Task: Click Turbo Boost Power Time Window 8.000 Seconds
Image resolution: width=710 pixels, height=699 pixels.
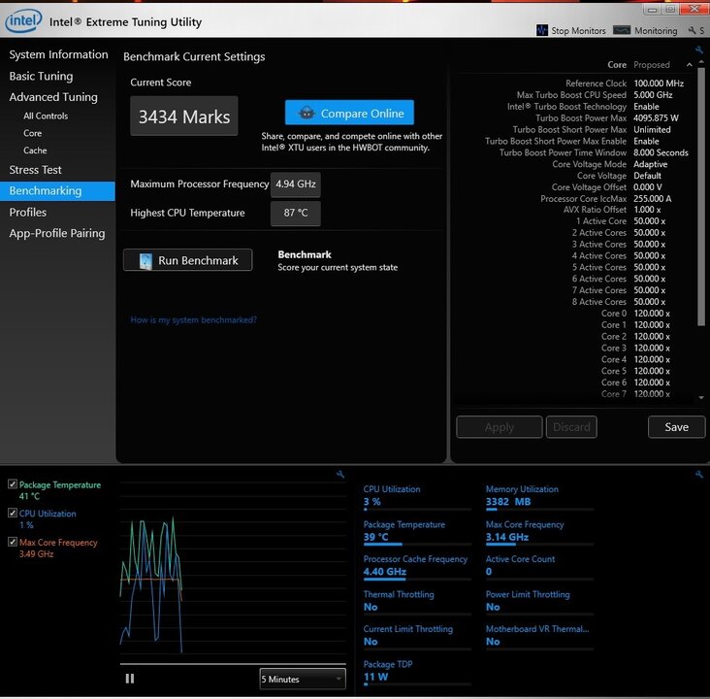Action: pyautogui.click(x=661, y=152)
